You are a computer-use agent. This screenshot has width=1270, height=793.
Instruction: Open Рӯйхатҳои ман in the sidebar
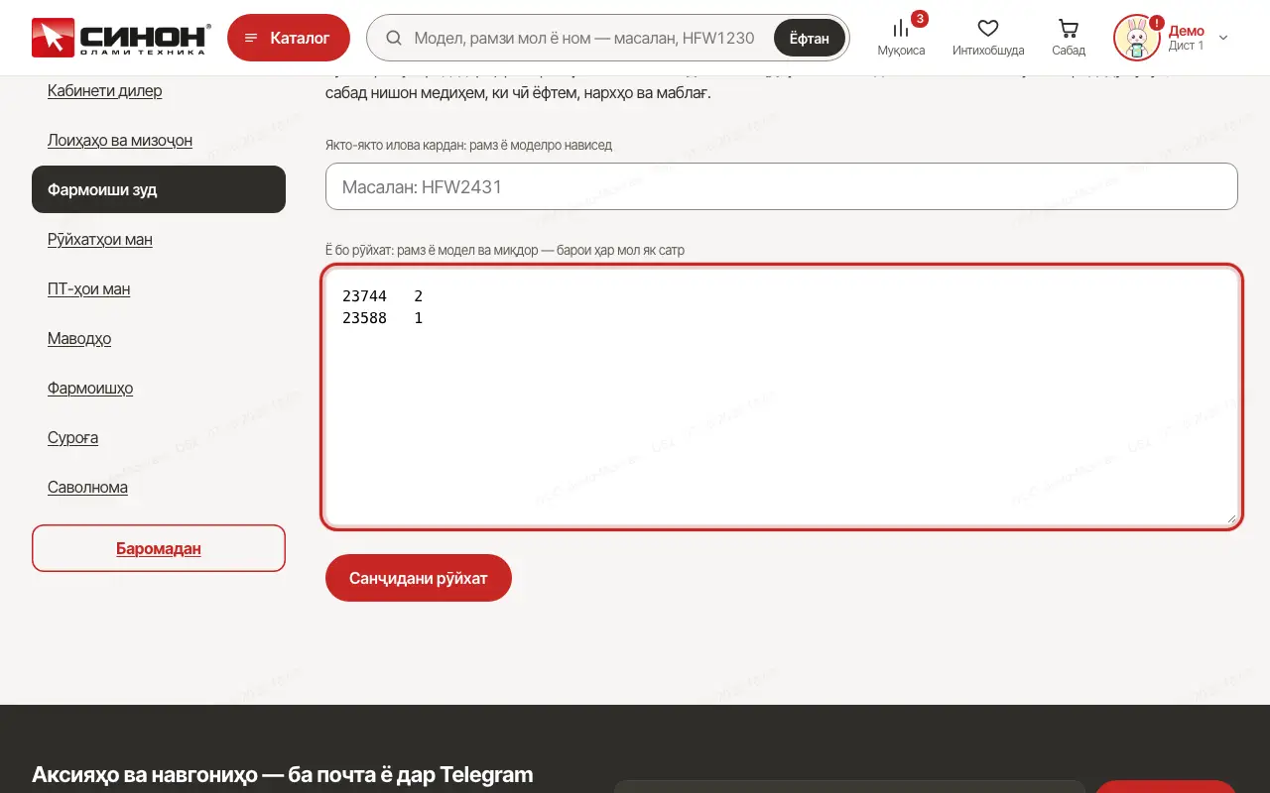point(100,239)
